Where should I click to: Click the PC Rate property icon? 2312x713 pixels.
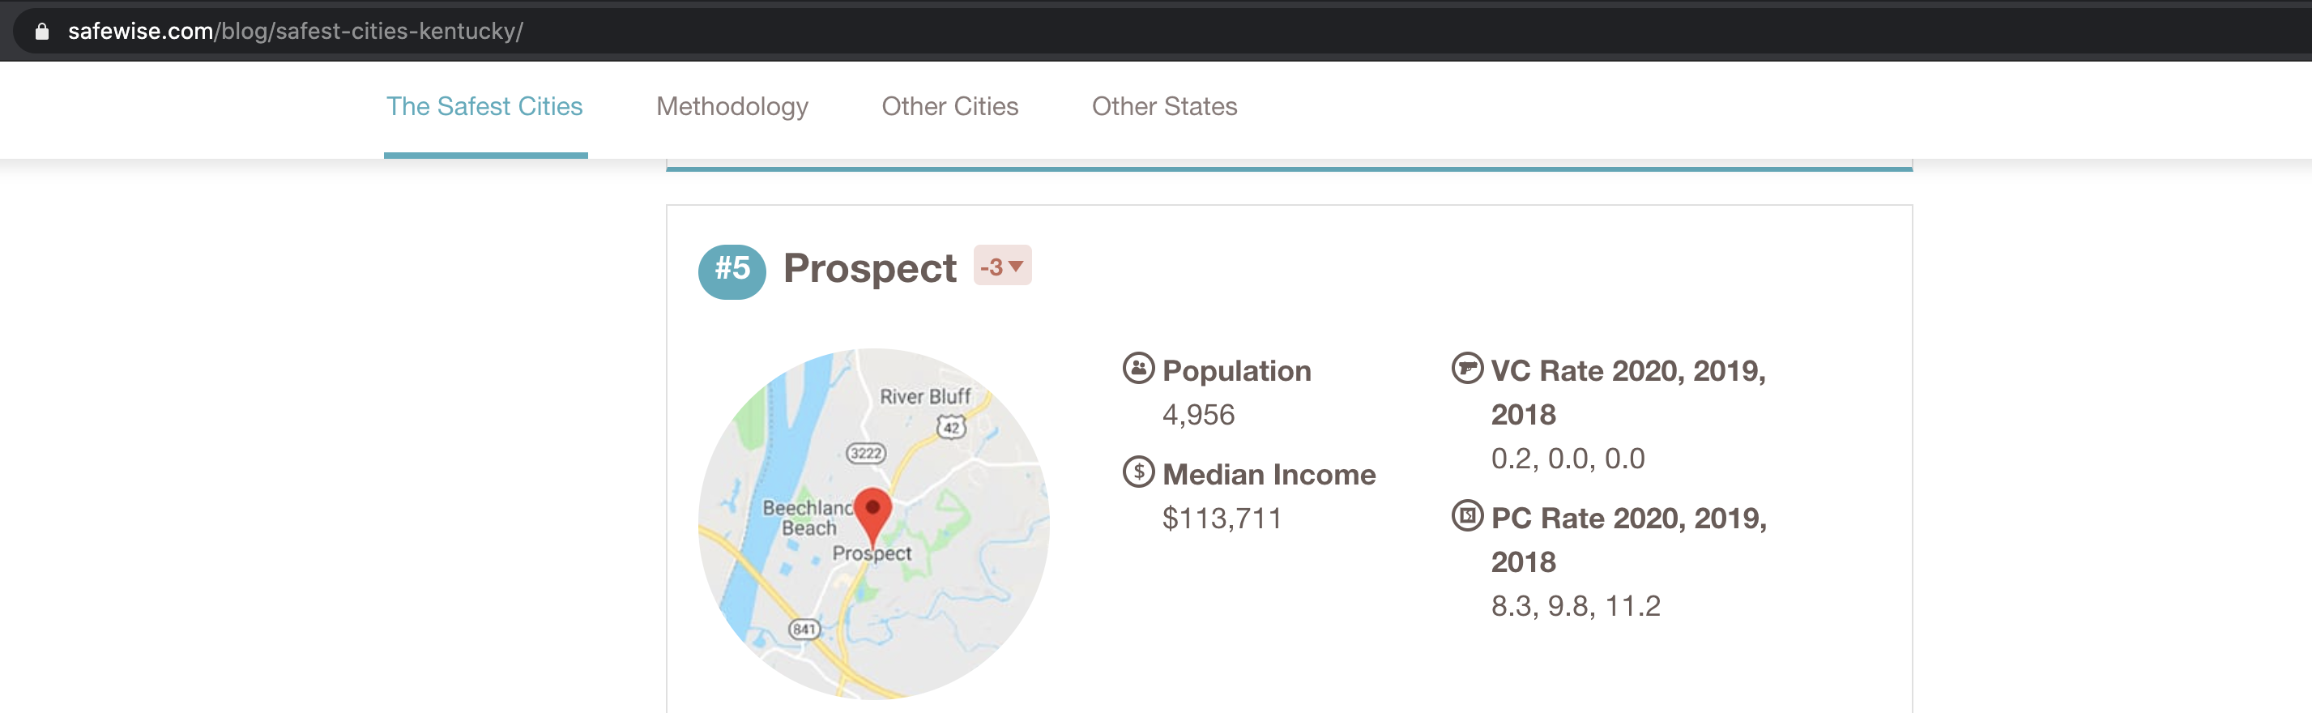(x=1466, y=515)
